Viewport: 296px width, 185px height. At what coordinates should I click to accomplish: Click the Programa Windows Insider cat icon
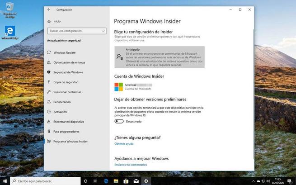[x=49, y=141]
